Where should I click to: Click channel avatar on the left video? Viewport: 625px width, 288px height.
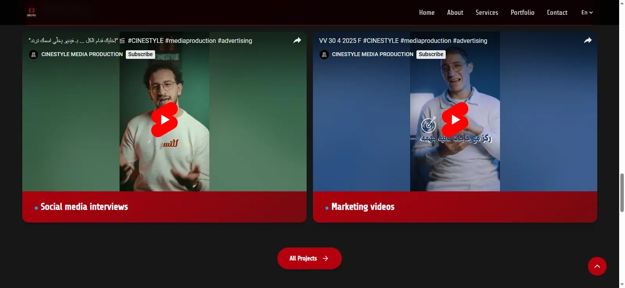[x=34, y=55]
